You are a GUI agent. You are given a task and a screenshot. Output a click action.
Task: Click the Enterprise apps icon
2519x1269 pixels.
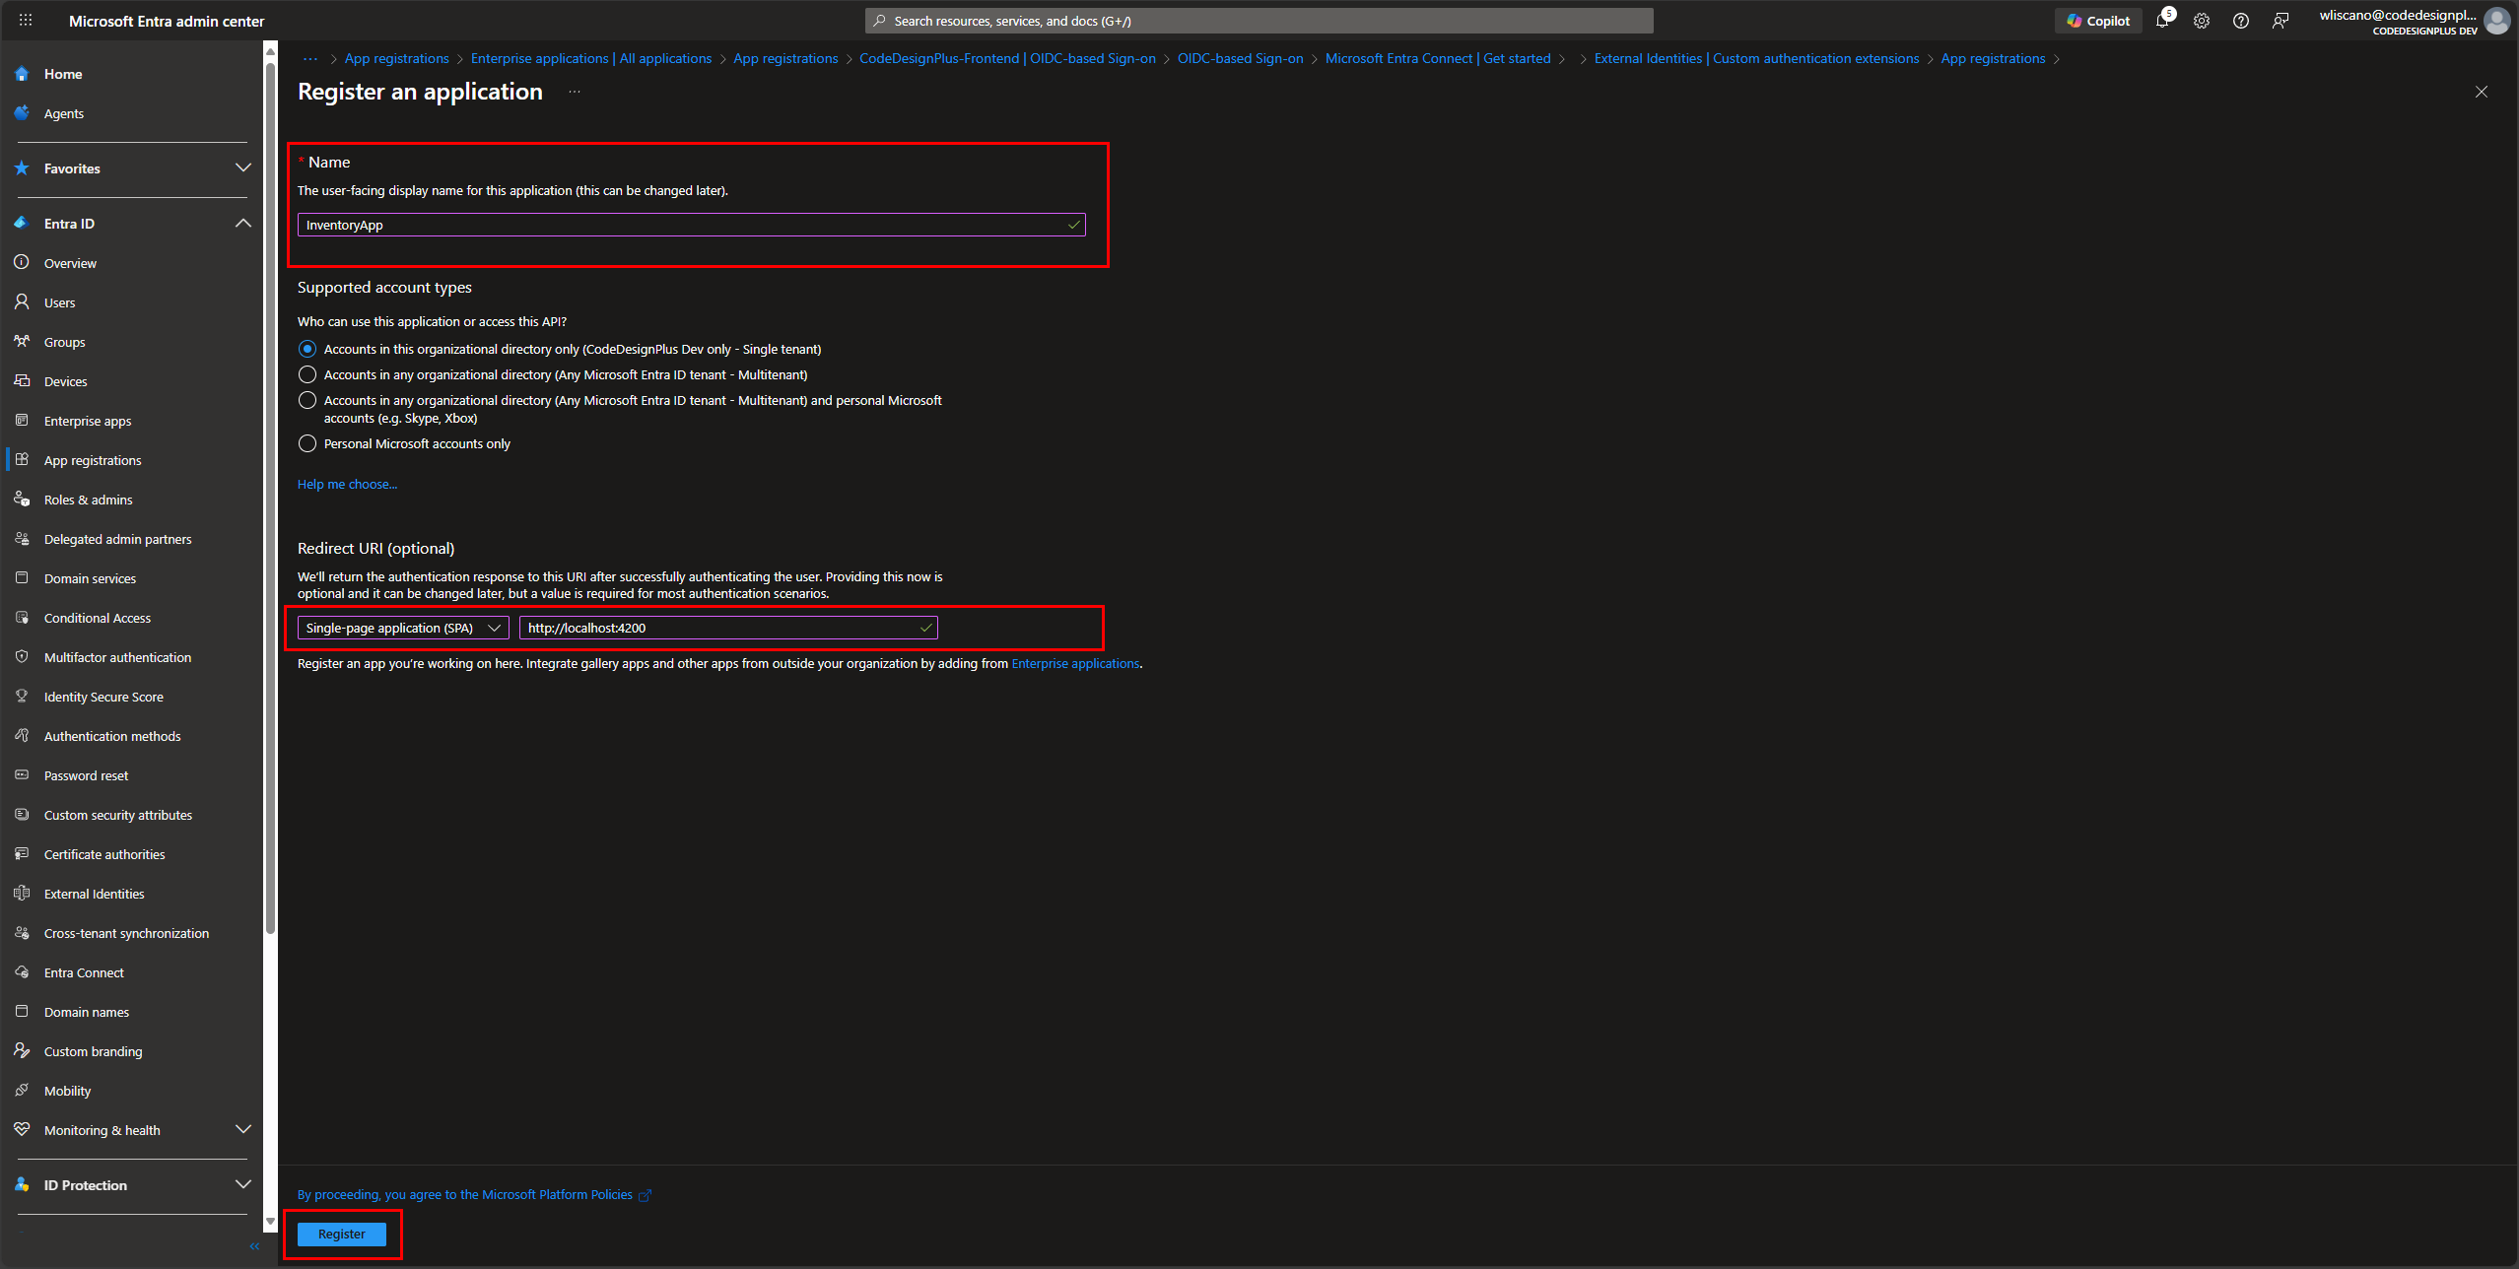click(22, 420)
